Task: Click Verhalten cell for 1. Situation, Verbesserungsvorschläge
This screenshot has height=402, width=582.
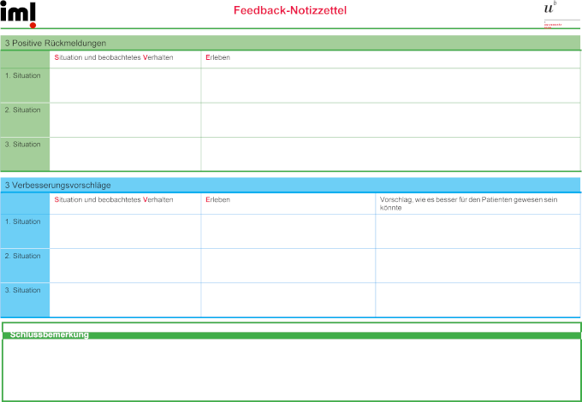Action: [126, 232]
